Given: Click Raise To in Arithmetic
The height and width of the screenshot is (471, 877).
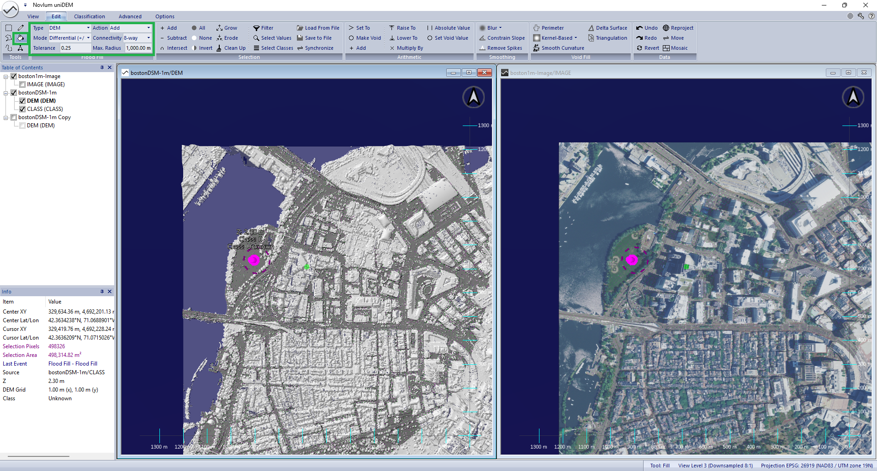Looking at the screenshot, I should tap(402, 28).
